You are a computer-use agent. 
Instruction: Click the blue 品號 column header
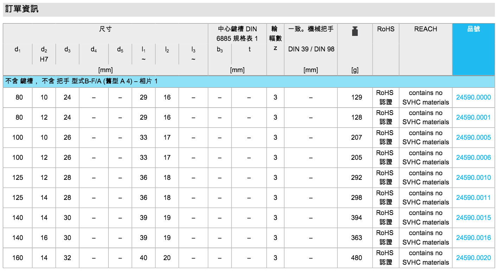coord(473,29)
